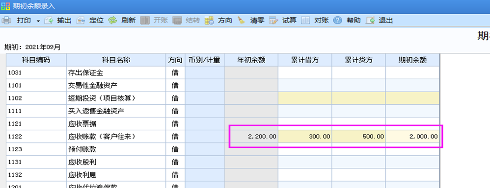This screenshot has width=490, height=188.
Task: Click 期初：2021年09月 period label
Action: point(32,47)
